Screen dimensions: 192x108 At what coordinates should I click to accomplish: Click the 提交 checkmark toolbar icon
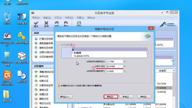pos(36,24)
